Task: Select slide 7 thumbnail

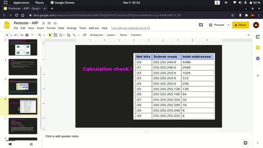Action: coord(23,126)
